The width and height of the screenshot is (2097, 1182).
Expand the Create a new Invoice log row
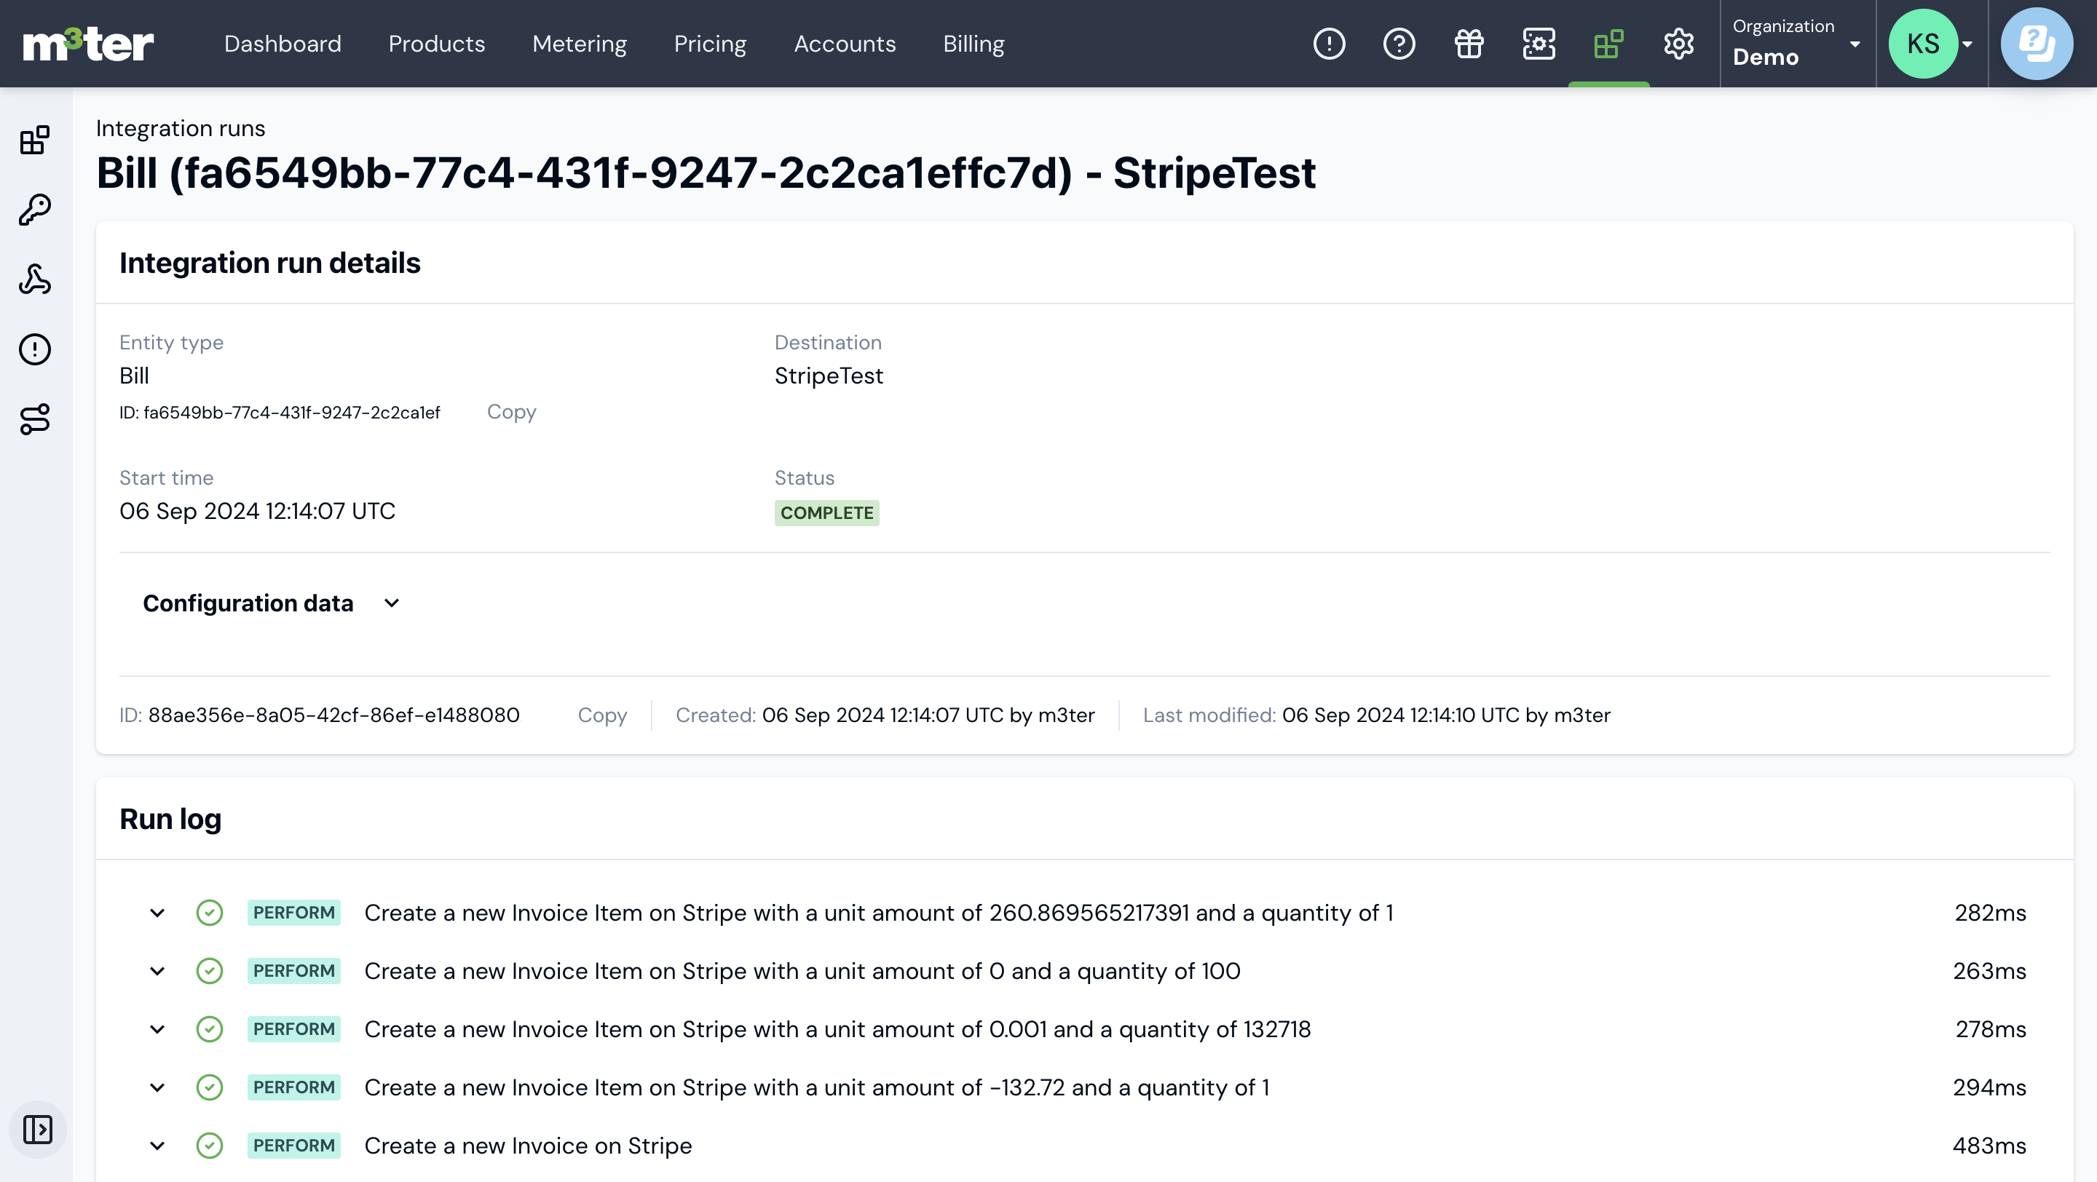pos(157,1146)
